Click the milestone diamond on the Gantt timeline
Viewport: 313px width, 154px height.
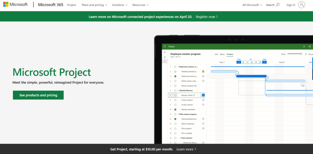(303, 86)
